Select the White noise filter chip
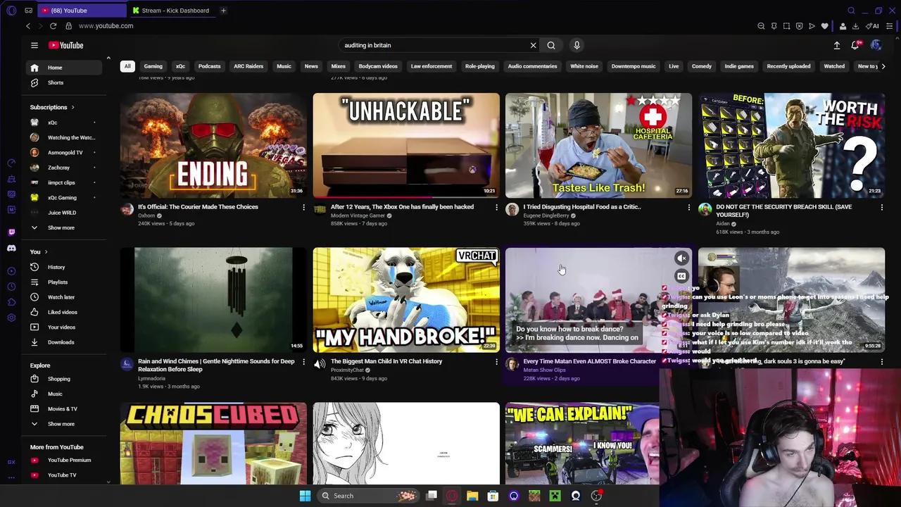 click(x=584, y=66)
